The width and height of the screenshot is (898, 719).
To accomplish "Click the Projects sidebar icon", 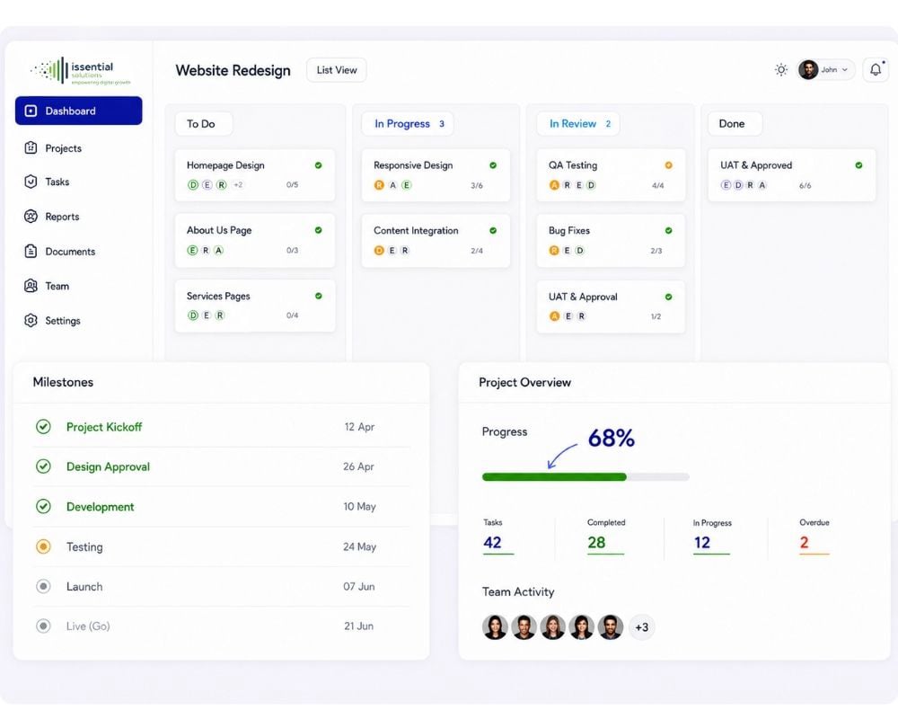I will 31,148.
